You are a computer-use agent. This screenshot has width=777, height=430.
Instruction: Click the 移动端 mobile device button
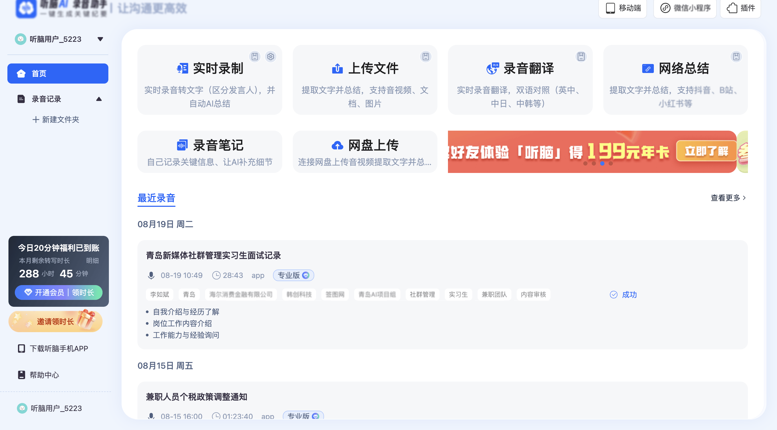(x=623, y=8)
